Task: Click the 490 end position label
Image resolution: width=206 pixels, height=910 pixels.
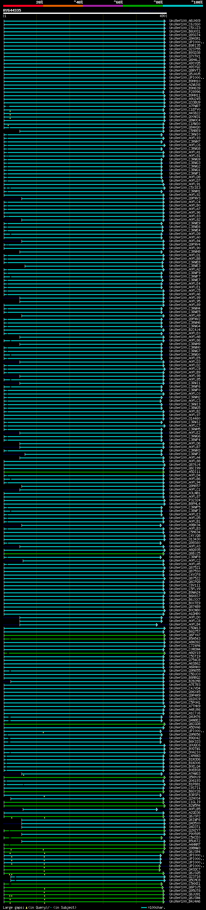Action: [x=162, y=16]
